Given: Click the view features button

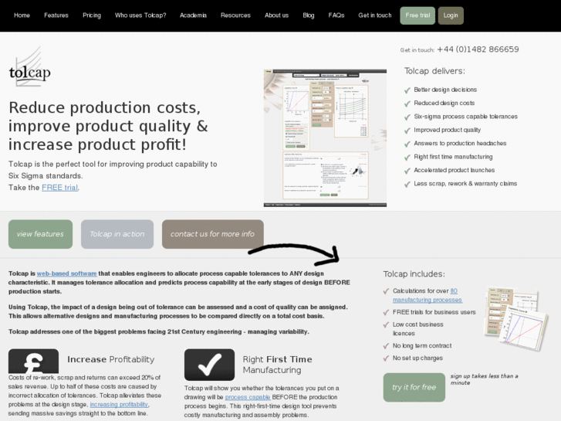Looking at the screenshot, I should (40, 234).
